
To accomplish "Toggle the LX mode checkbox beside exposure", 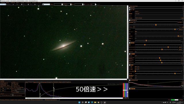I will click(x=179, y=23).
